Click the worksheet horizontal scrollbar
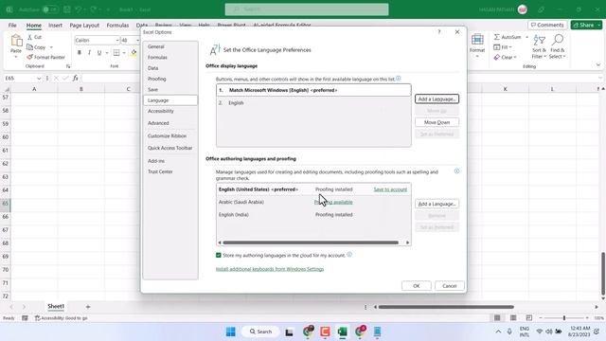 click(x=446, y=307)
